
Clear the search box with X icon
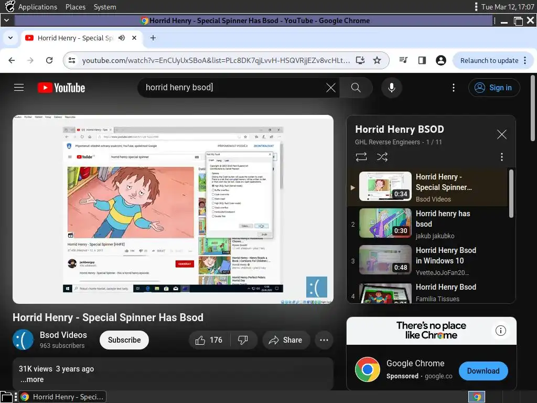pyautogui.click(x=331, y=88)
